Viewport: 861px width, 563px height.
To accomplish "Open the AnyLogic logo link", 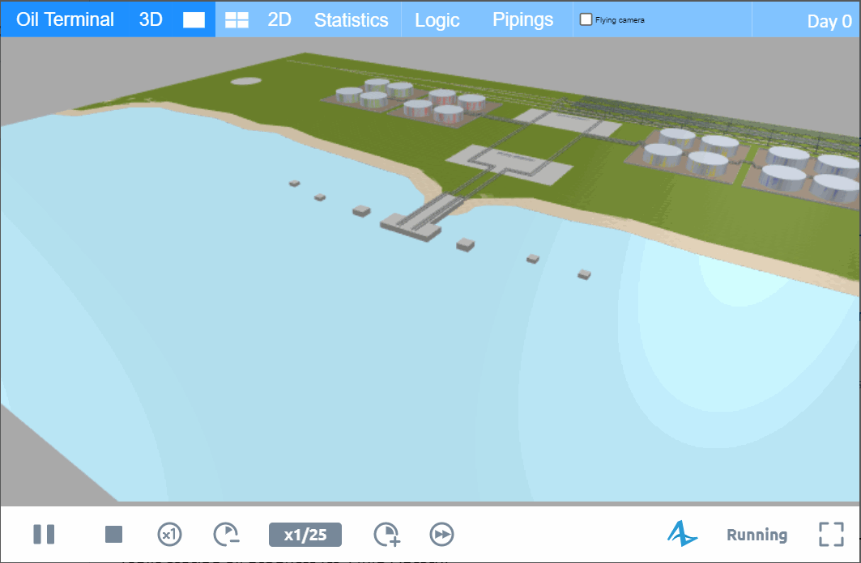I will pos(682,533).
